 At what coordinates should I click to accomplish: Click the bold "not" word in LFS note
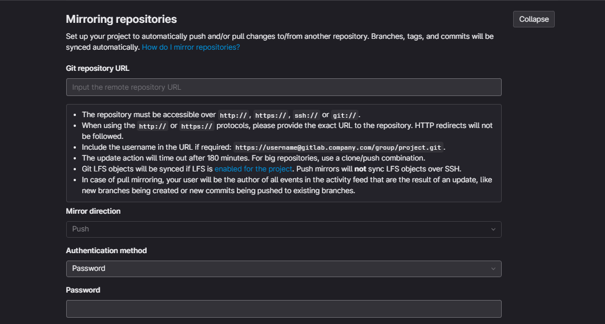click(x=361, y=169)
